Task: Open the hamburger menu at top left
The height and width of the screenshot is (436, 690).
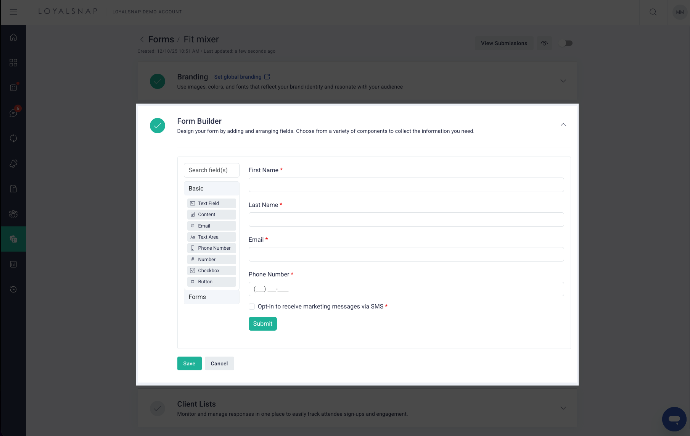Action: coord(13,12)
